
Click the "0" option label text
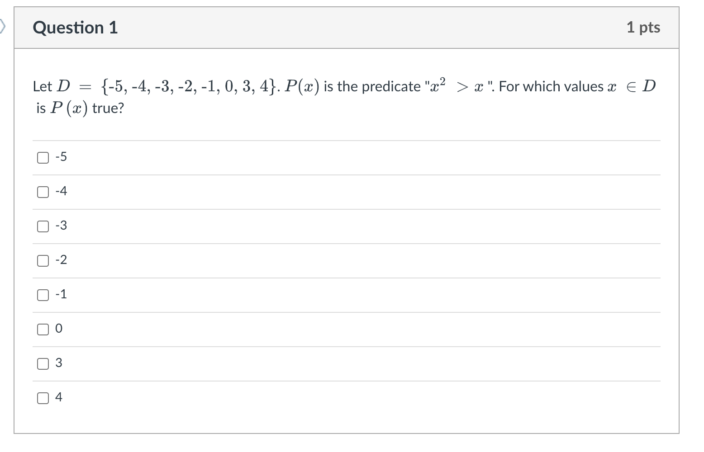click(x=59, y=329)
